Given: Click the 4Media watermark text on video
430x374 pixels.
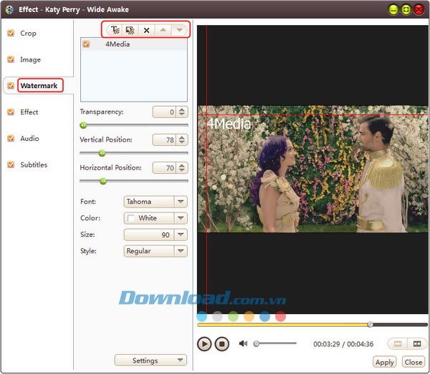Looking at the screenshot, I should [x=229, y=124].
